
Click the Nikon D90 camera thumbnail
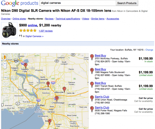[x=9, y=30]
